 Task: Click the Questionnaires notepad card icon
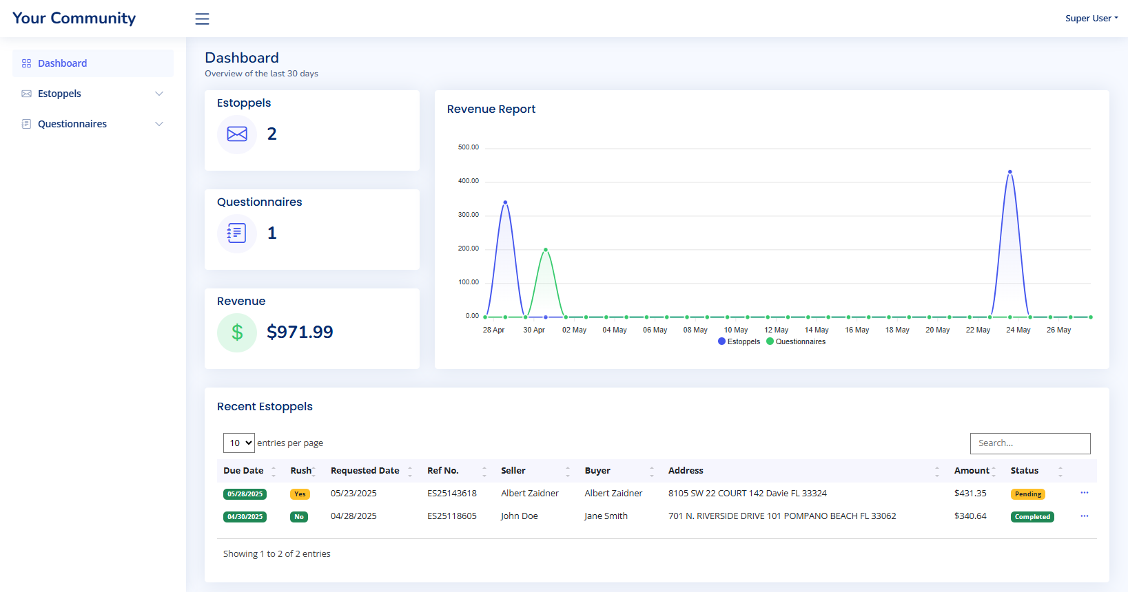point(237,233)
